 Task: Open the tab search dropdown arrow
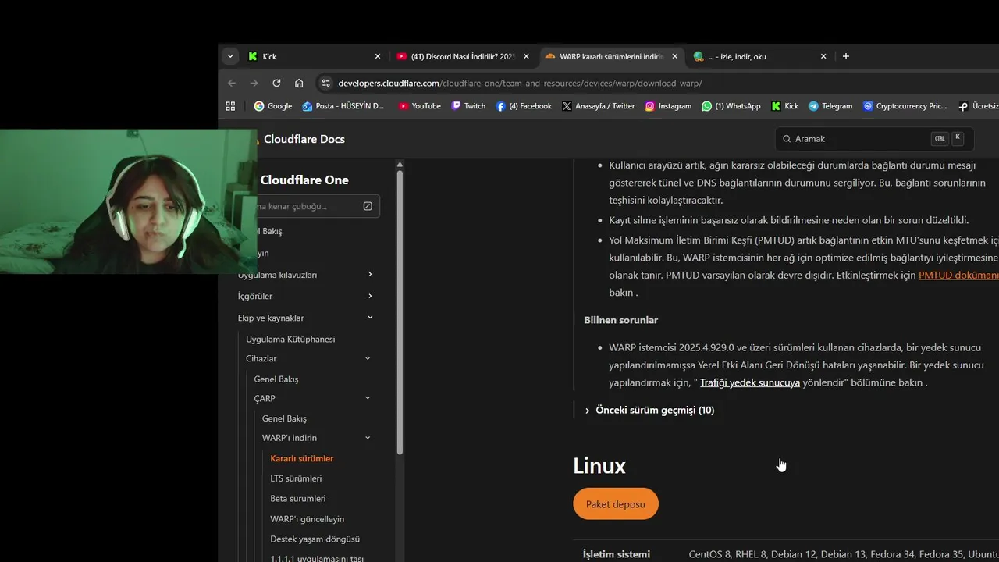(x=229, y=56)
